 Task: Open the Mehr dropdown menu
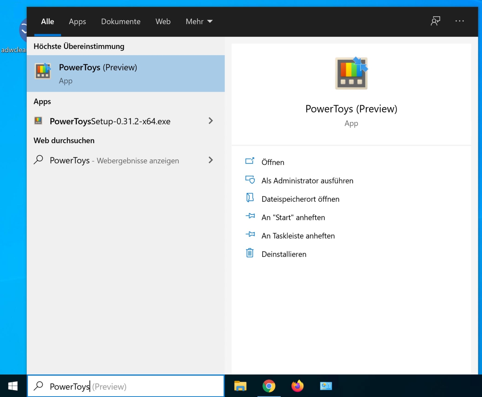tap(199, 21)
